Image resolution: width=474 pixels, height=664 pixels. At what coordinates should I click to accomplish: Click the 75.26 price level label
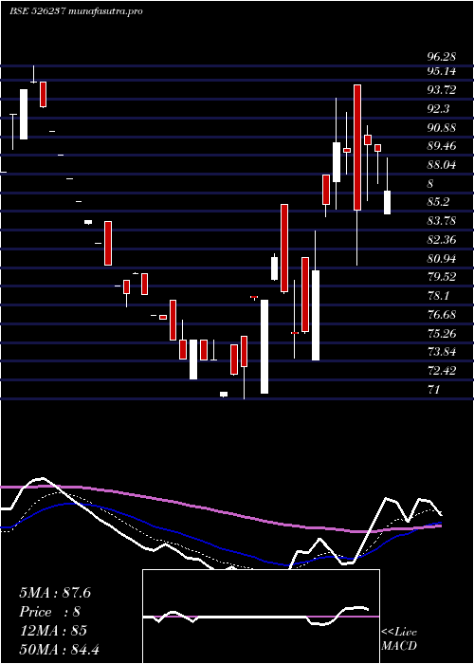pyautogui.click(x=442, y=333)
